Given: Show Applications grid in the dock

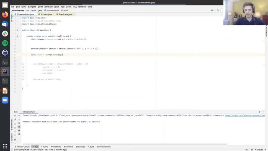Looking at the screenshot, I should (5, 146).
